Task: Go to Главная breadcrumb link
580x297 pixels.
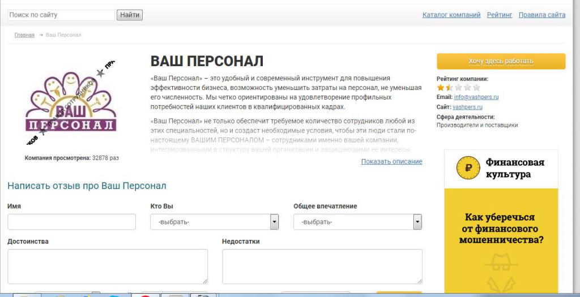Action: click(x=24, y=35)
